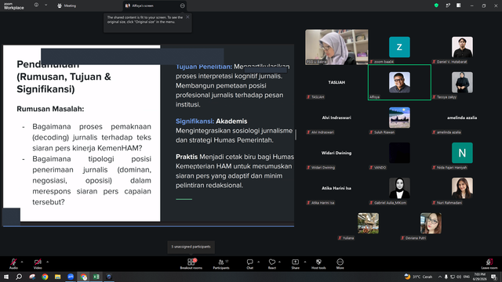
Task: Select Alvi Indraswari participant tile
Action: (x=336, y=117)
